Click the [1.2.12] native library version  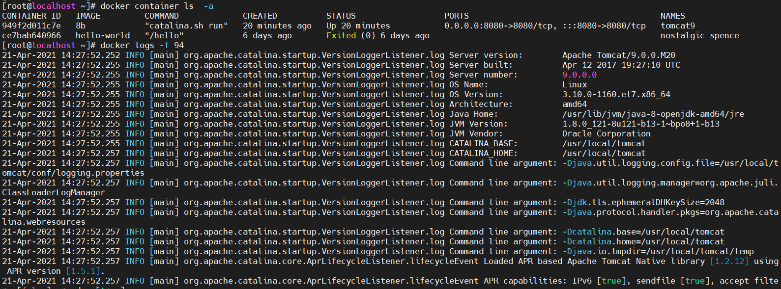pyautogui.click(x=729, y=261)
